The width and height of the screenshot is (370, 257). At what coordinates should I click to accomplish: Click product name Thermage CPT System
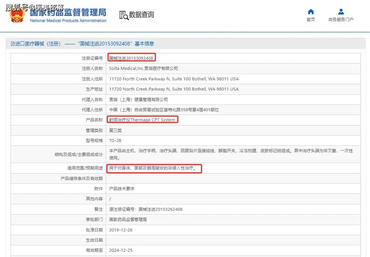point(142,120)
